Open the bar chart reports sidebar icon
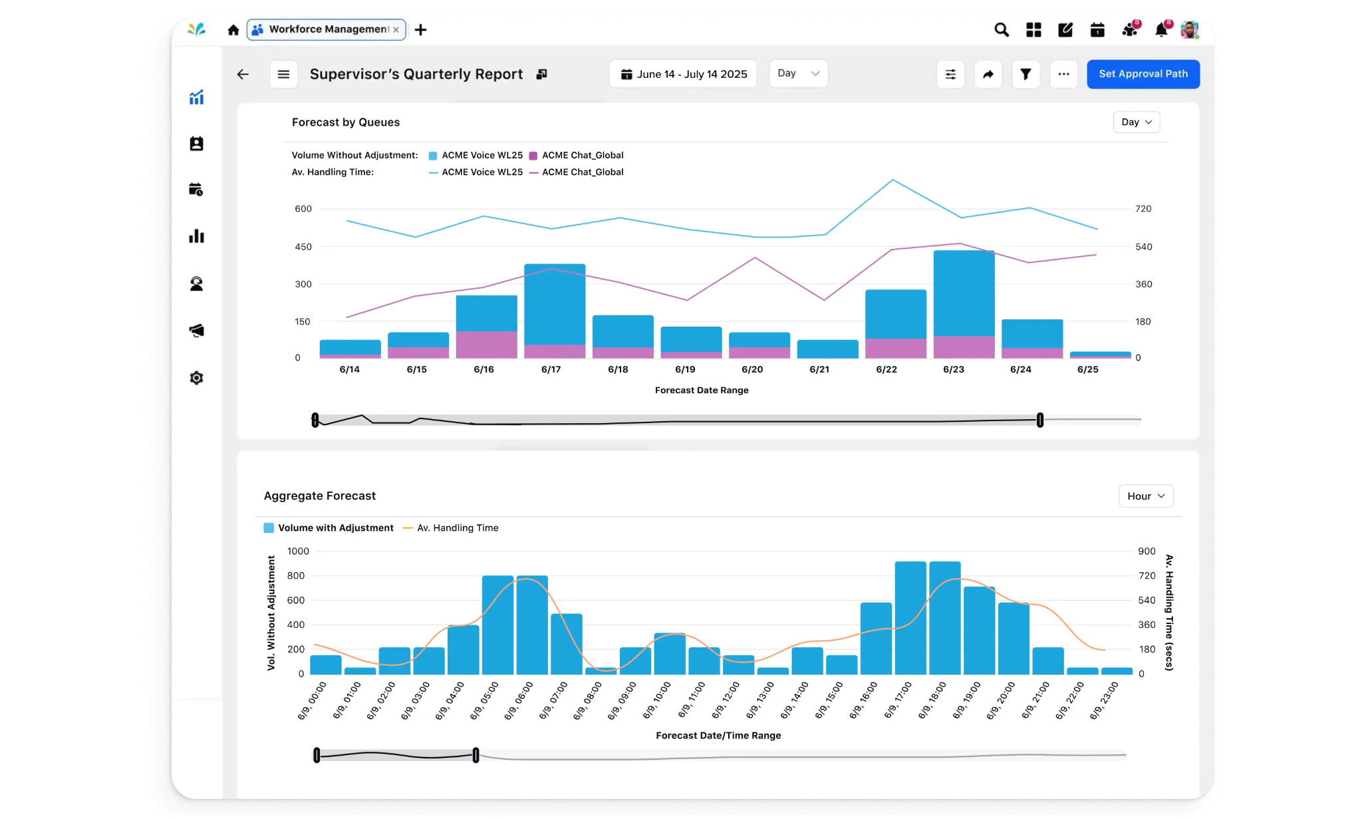This screenshot has height=819, width=1362. click(196, 236)
